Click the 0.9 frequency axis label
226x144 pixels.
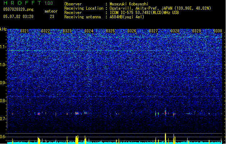point(3,83)
